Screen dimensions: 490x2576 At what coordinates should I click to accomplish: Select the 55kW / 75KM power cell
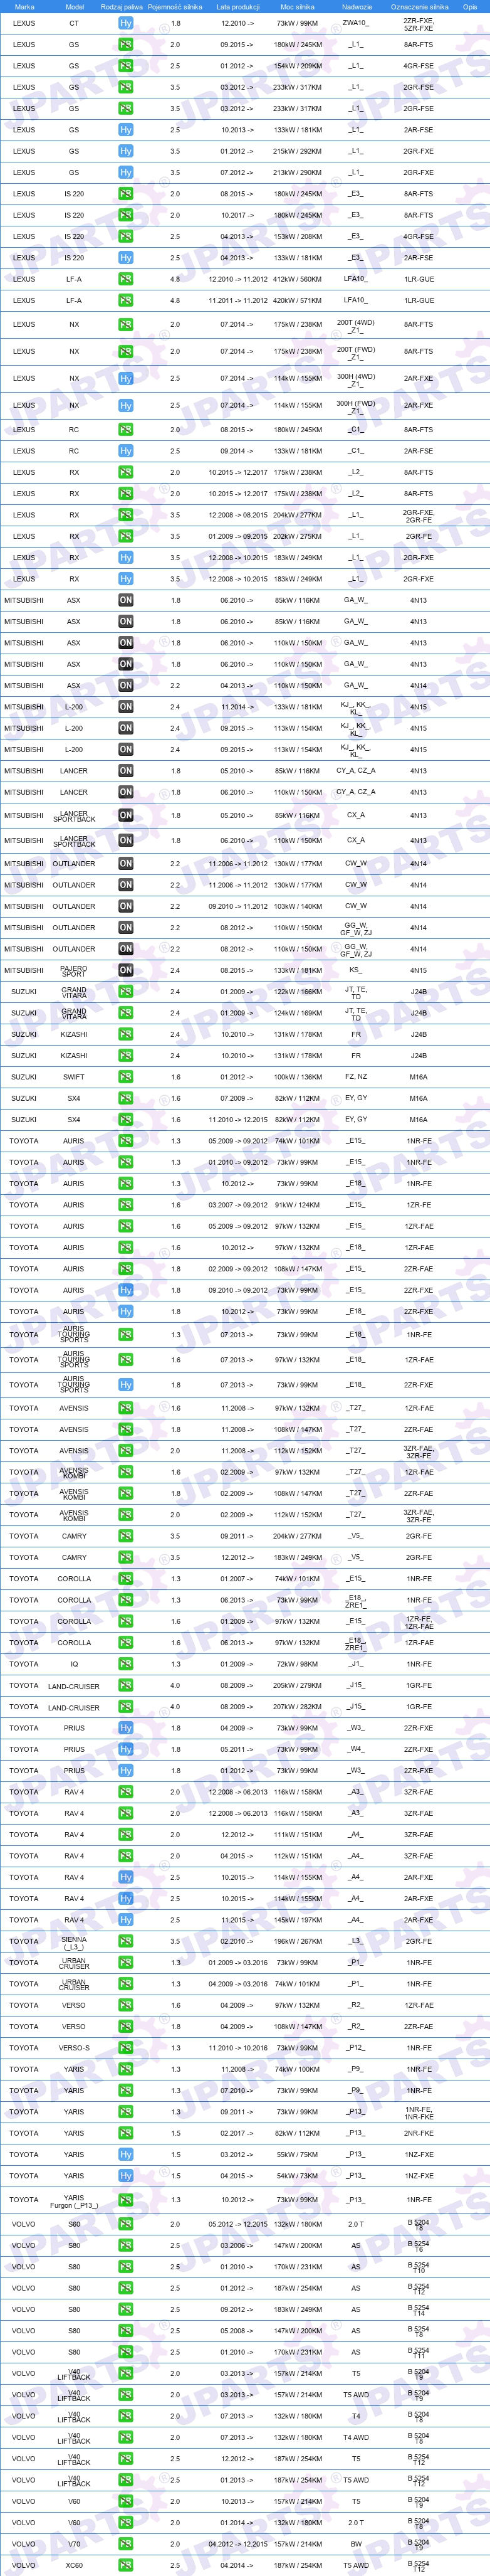[297, 2154]
